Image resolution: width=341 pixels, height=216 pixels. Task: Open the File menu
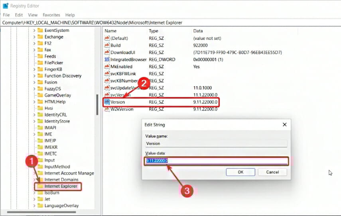pyautogui.click(x=6, y=15)
